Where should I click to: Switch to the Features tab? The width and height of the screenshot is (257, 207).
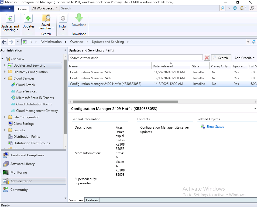pos(92,200)
